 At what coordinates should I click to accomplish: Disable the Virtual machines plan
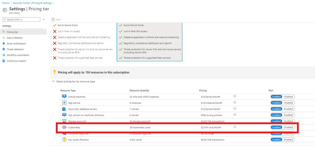(x=288, y=96)
